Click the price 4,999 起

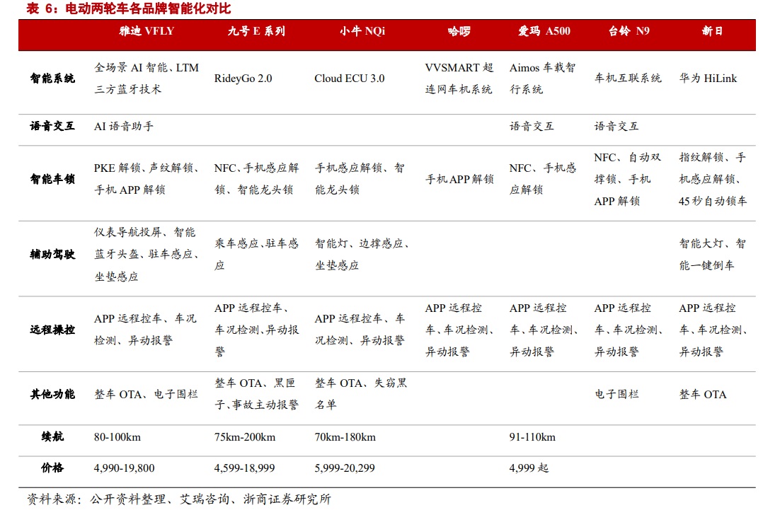point(529,468)
